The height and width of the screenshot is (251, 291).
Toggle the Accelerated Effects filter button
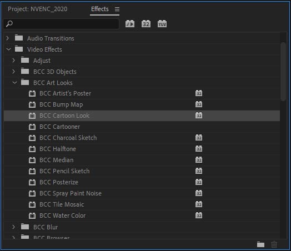coord(130,24)
